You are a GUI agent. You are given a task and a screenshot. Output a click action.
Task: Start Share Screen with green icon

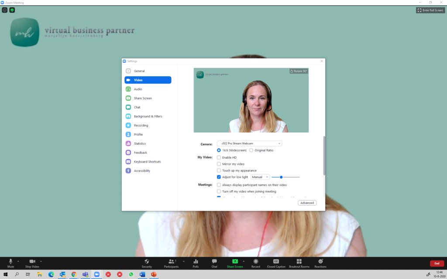click(235, 262)
